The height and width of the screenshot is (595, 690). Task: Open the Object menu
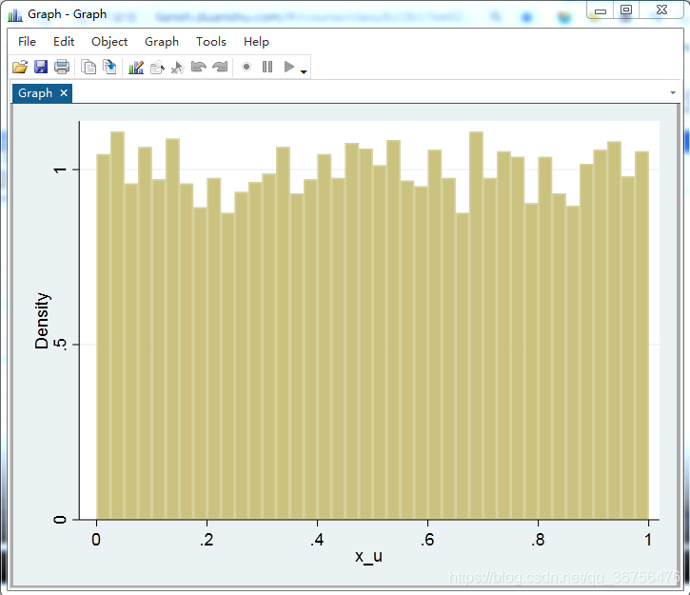(x=109, y=41)
